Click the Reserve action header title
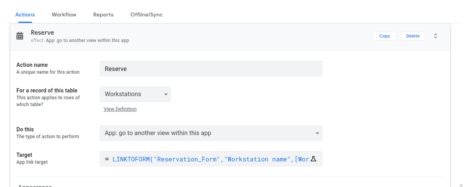470x187 pixels. (42, 32)
